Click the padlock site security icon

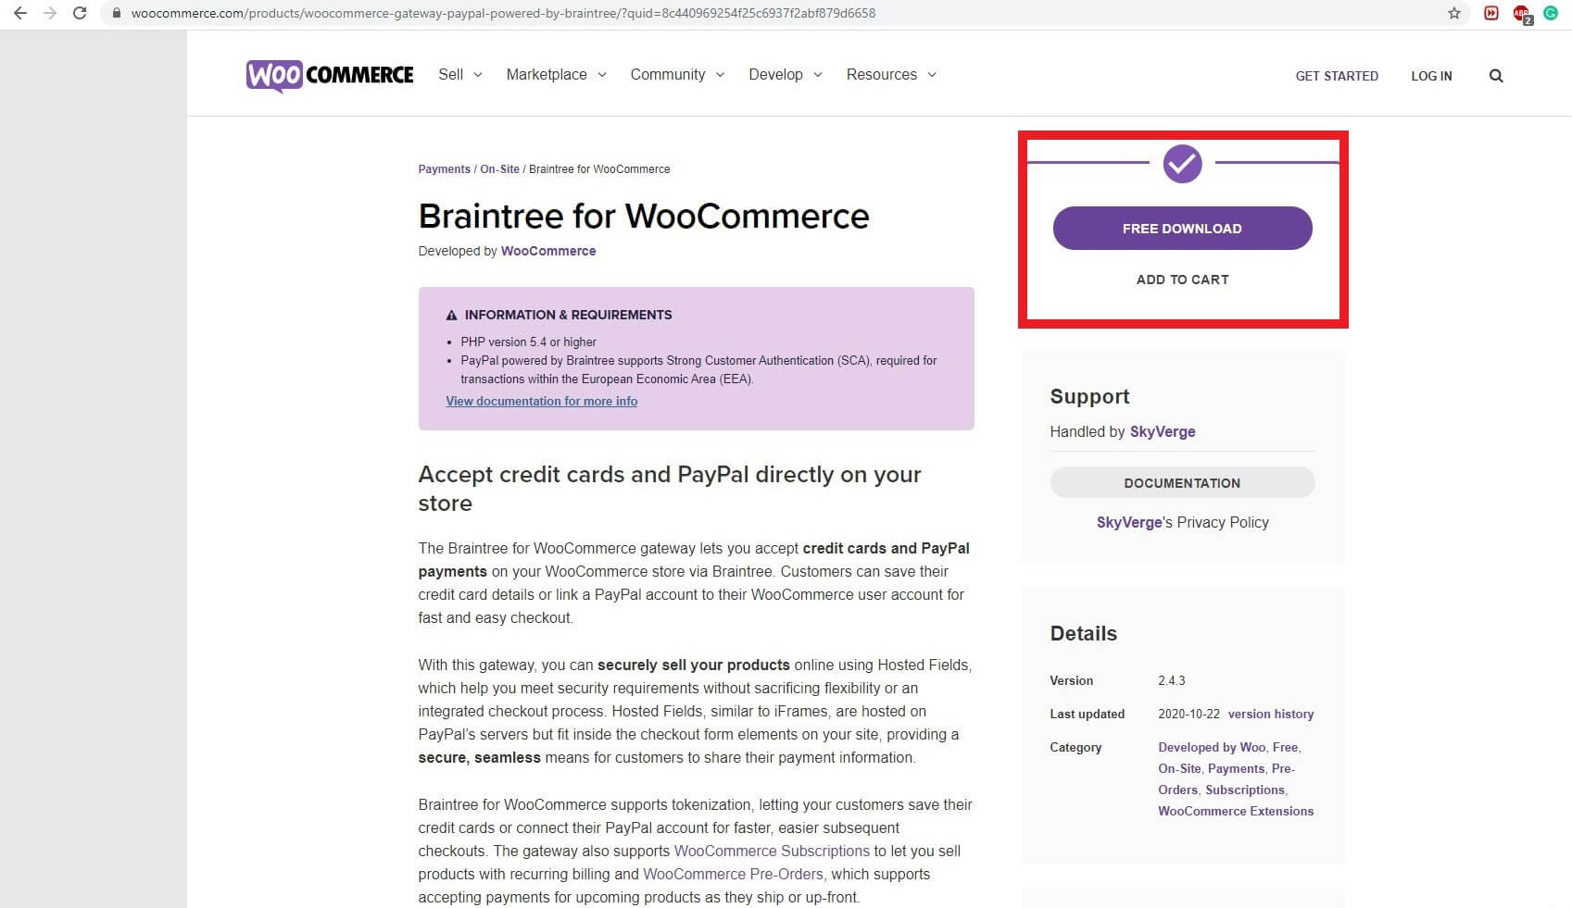tap(116, 13)
